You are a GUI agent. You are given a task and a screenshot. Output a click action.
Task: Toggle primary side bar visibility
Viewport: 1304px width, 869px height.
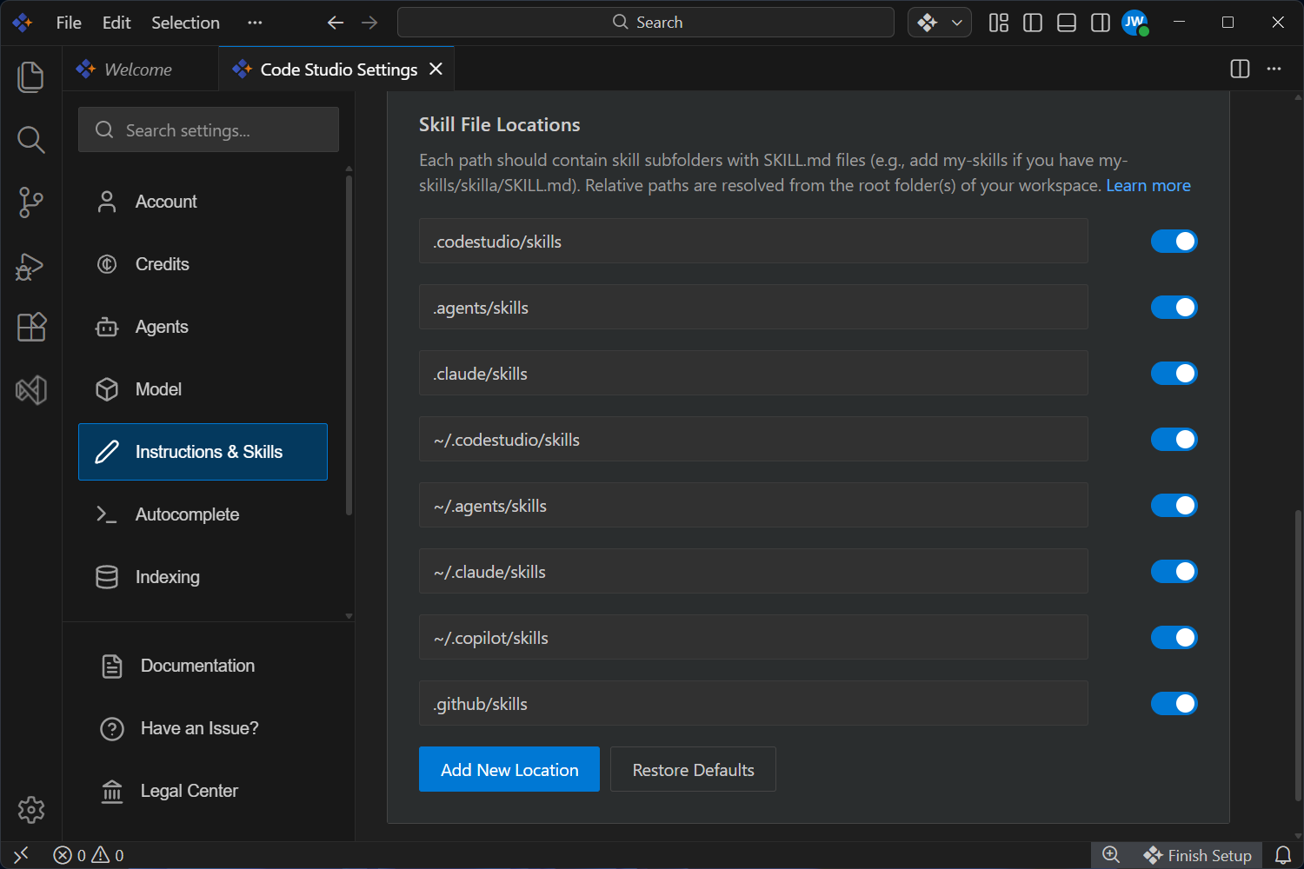pos(1033,23)
